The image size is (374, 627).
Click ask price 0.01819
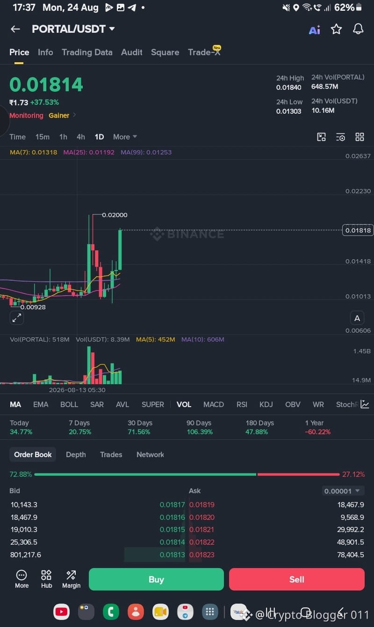[x=202, y=505]
